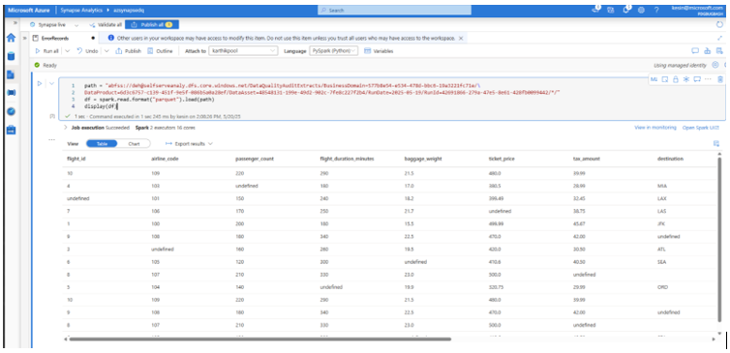
Task: Open notifications bell in Azure header
Action: tap(626, 10)
